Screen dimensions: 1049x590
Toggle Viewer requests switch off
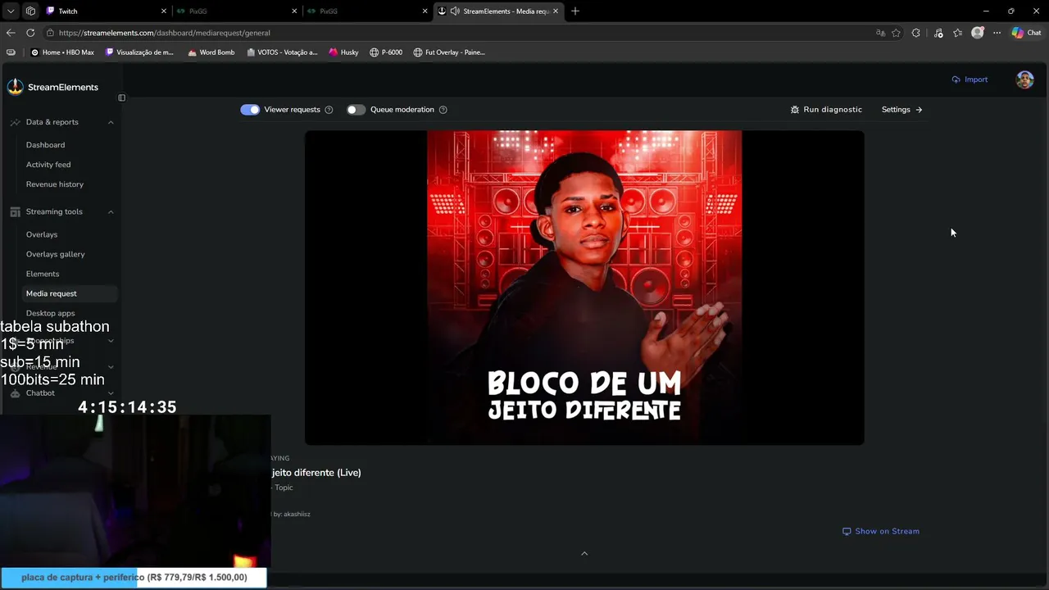coord(250,110)
